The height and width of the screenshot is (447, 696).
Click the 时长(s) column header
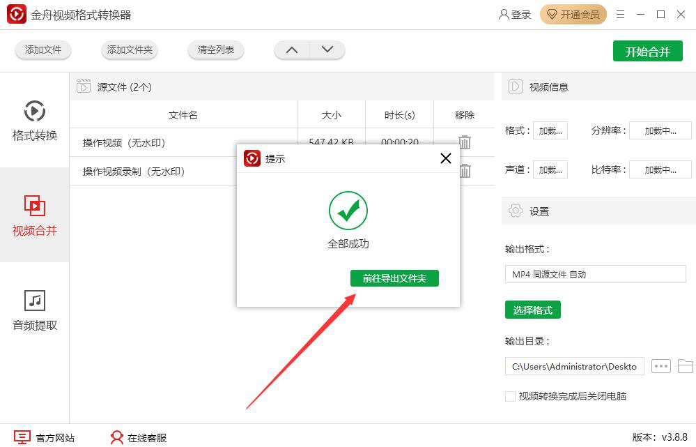click(399, 115)
